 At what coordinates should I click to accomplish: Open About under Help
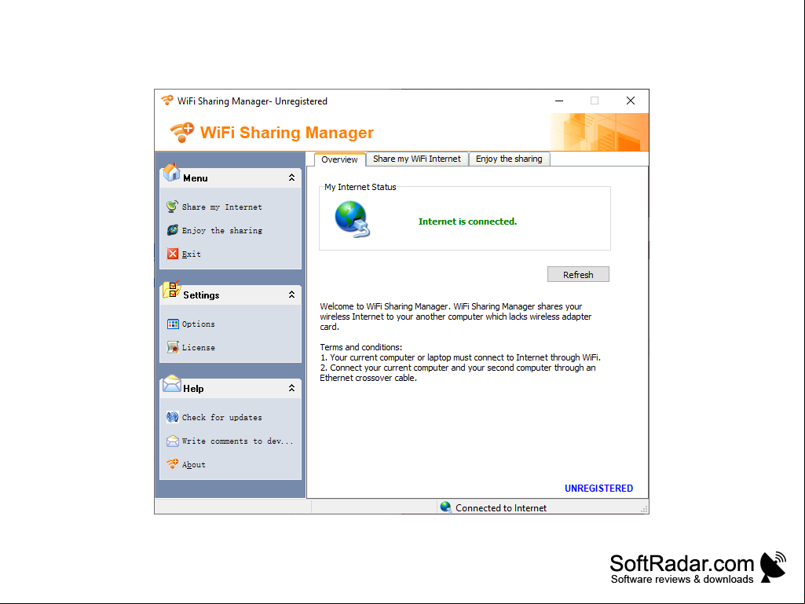[x=193, y=465]
